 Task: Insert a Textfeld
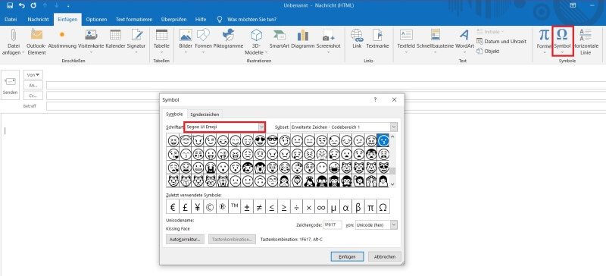406,41
